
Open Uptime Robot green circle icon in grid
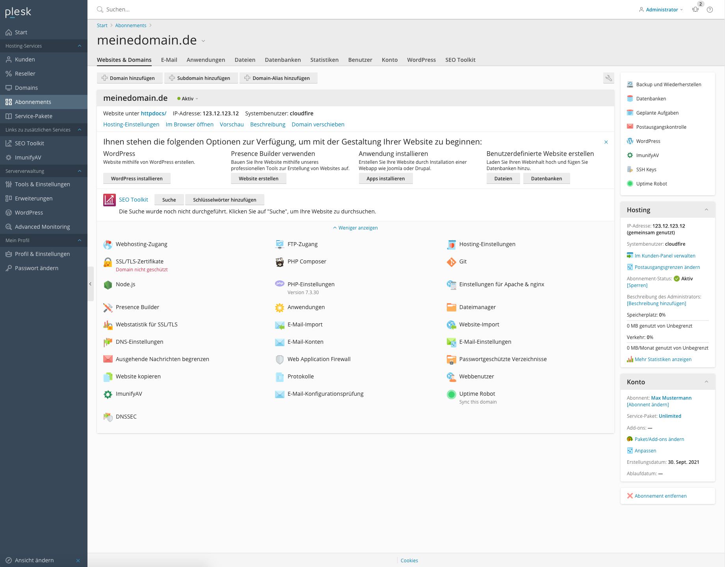(452, 394)
